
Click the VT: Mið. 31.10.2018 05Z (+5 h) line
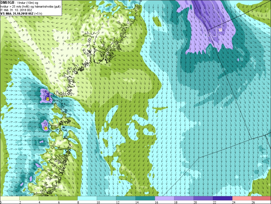(21, 14)
